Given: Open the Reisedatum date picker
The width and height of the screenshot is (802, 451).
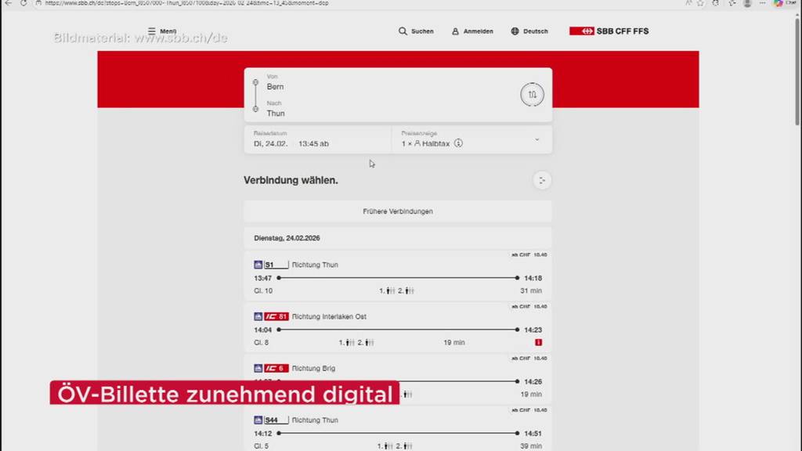Looking at the screenshot, I should coord(271,144).
